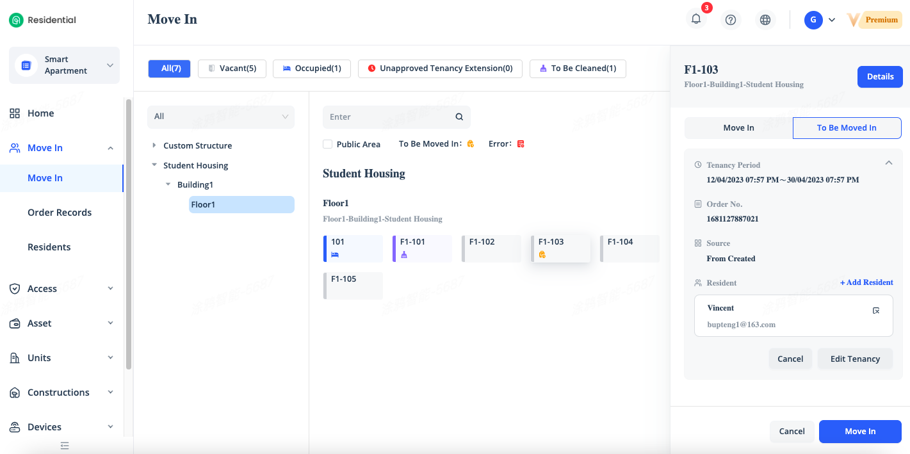Collapse the Tenancy Period section chevron
This screenshot has height=454, width=910.
[x=888, y=163]
